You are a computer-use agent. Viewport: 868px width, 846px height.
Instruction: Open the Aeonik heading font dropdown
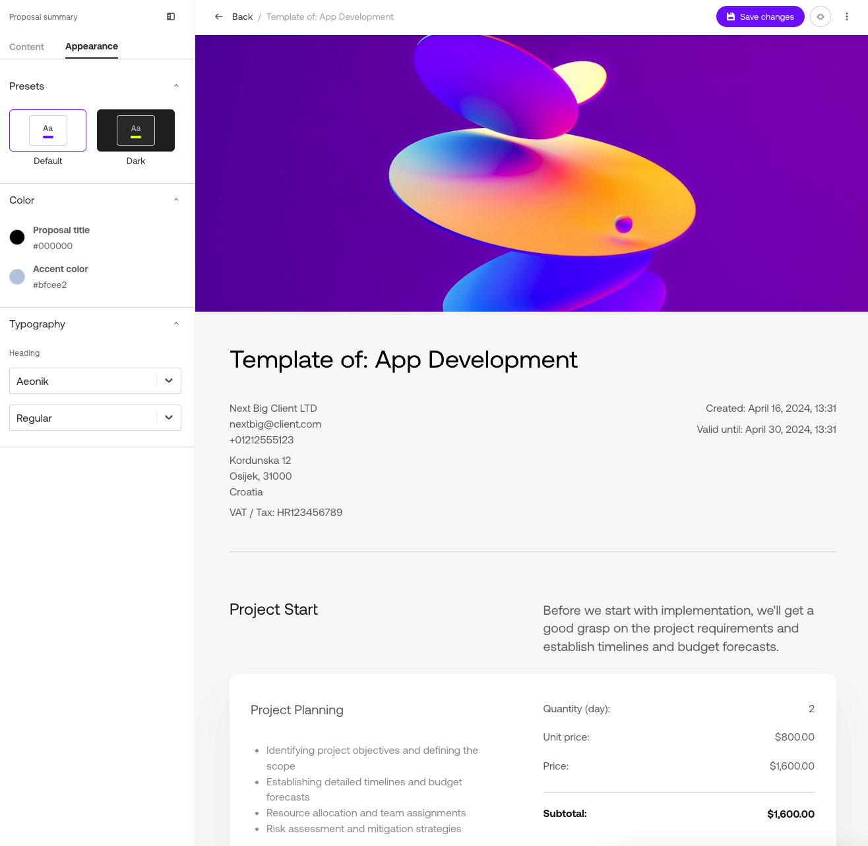(95, 381)
